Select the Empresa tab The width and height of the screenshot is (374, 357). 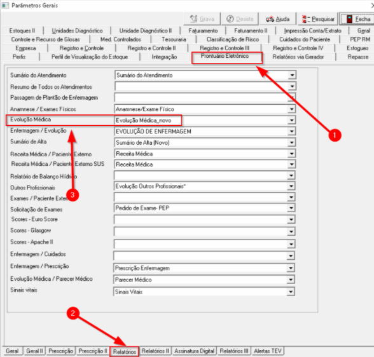coord(25,48)
